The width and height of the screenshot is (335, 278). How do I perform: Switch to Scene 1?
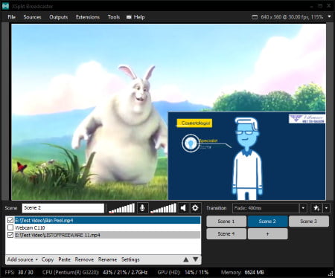tap(226, 222)
